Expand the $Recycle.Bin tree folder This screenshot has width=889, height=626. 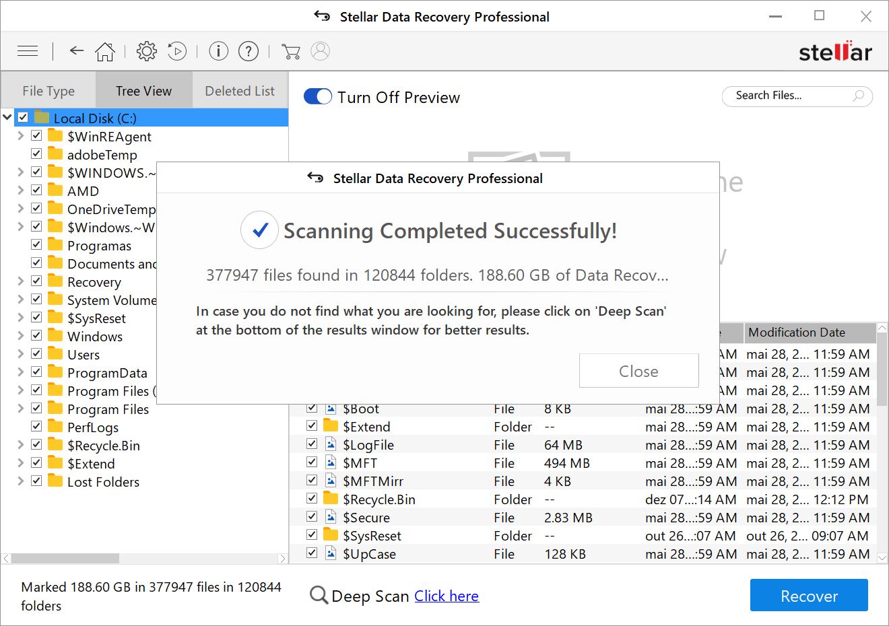(x=20, y=444)
